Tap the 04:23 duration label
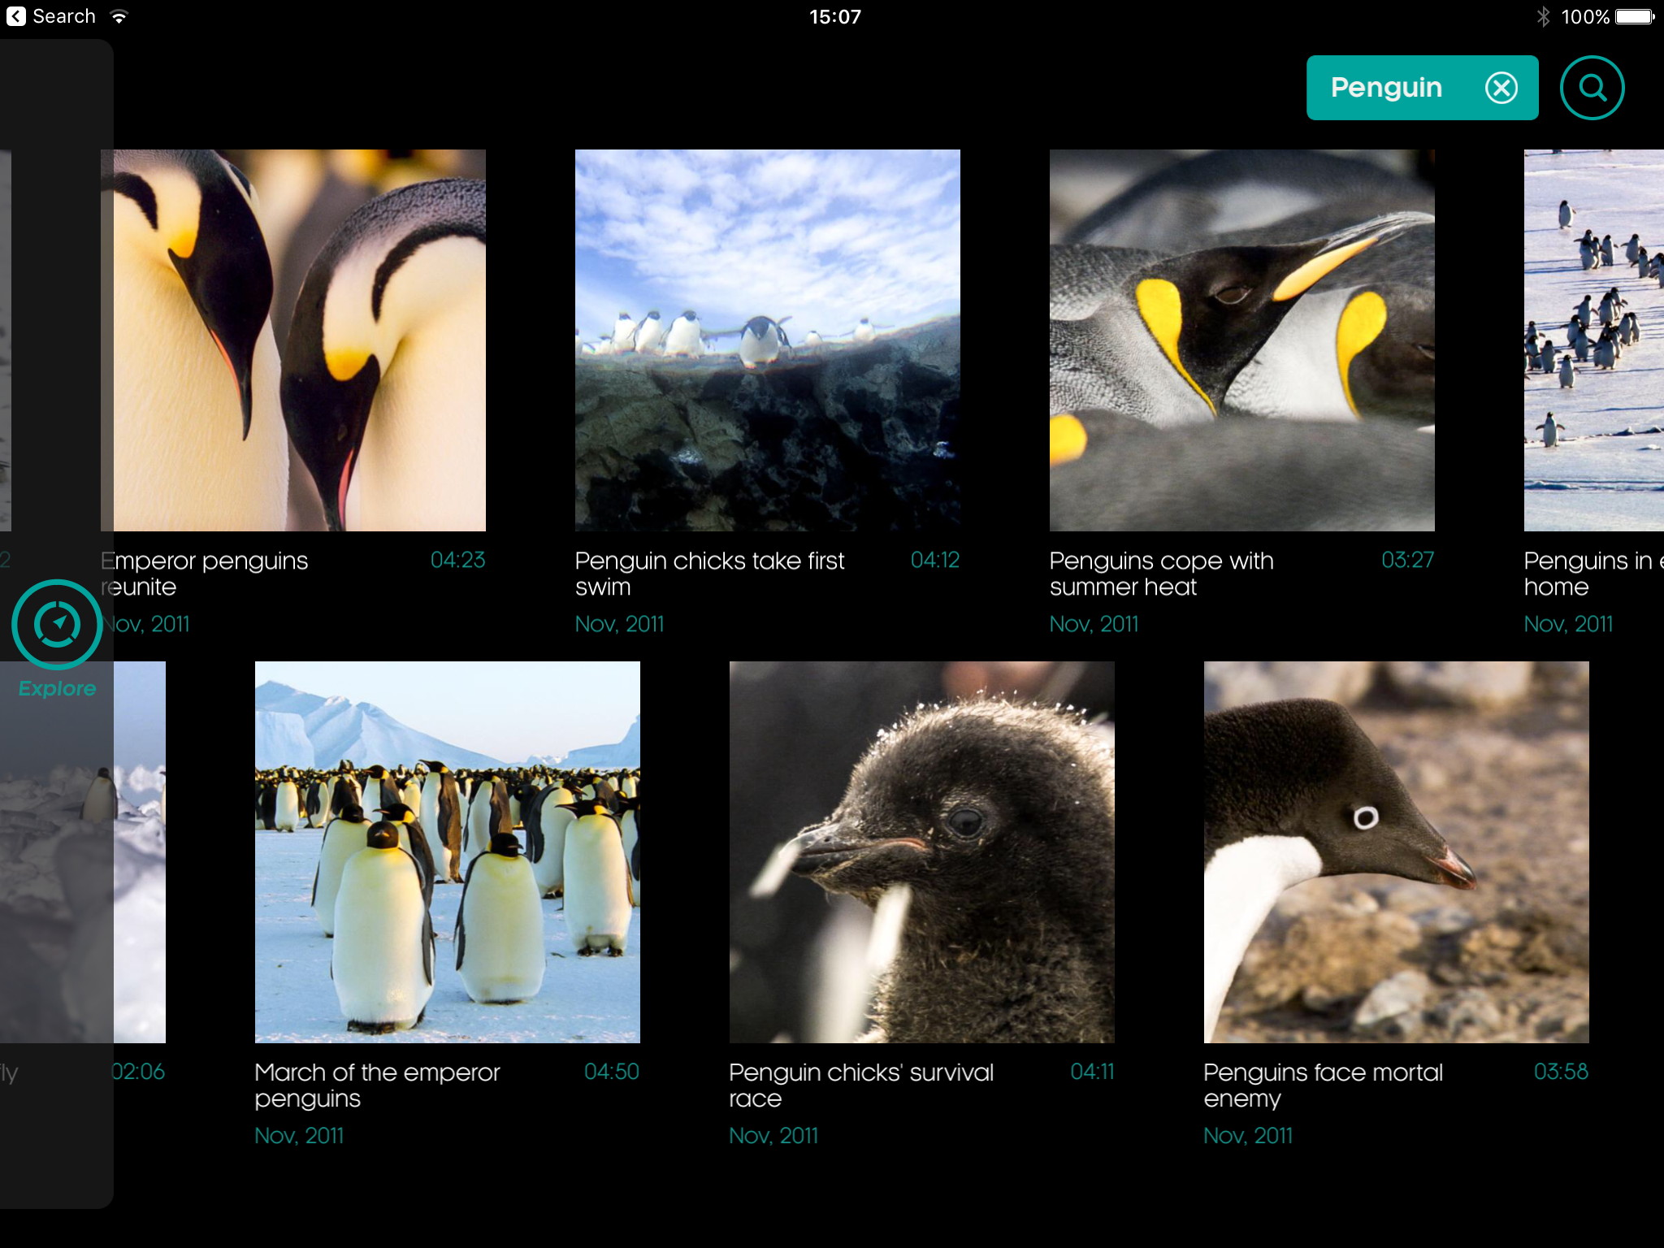The width and height of the screenshot is (1664, 1248). click(x=458, y=560)
